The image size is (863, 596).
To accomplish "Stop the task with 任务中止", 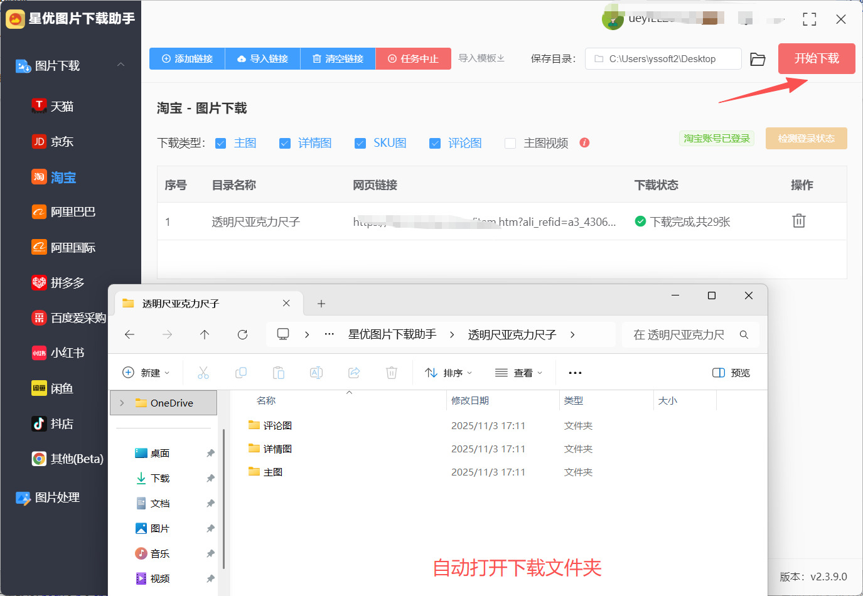I will coord(413,58).
